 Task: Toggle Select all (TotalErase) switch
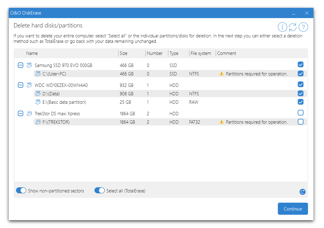pos(99,190)
